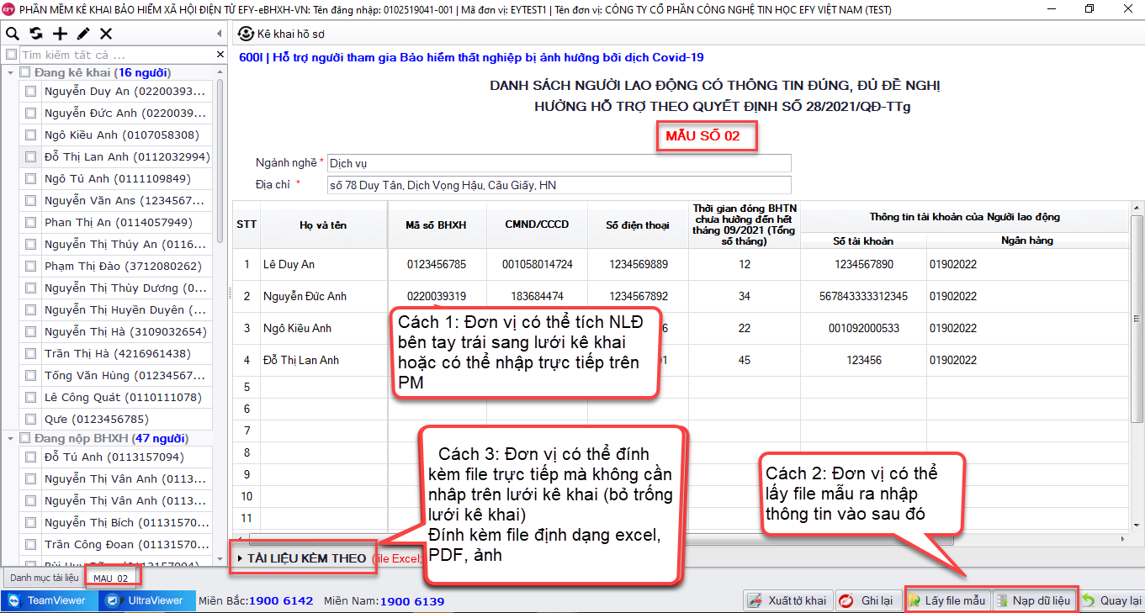Image resolution: width=1145 pixels, height=613 pixels.
Task: Tick the checkbox for Đỗ Thị Lan Anh
Action: coord(31,157)
